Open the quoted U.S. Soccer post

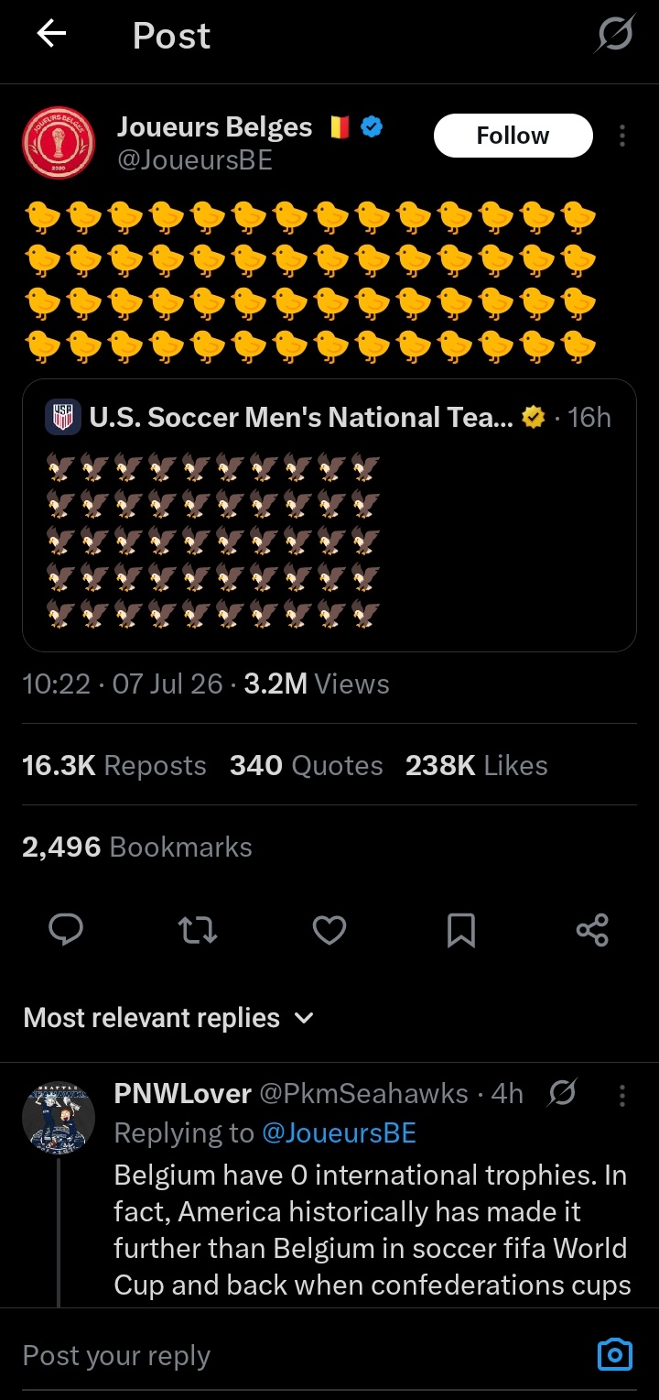pyautogui.click(x=329, y=515)
